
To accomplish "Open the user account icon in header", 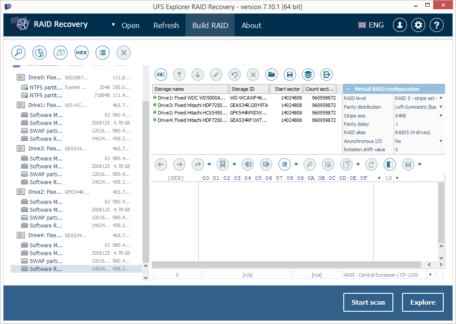I will (x=400, y=25).
